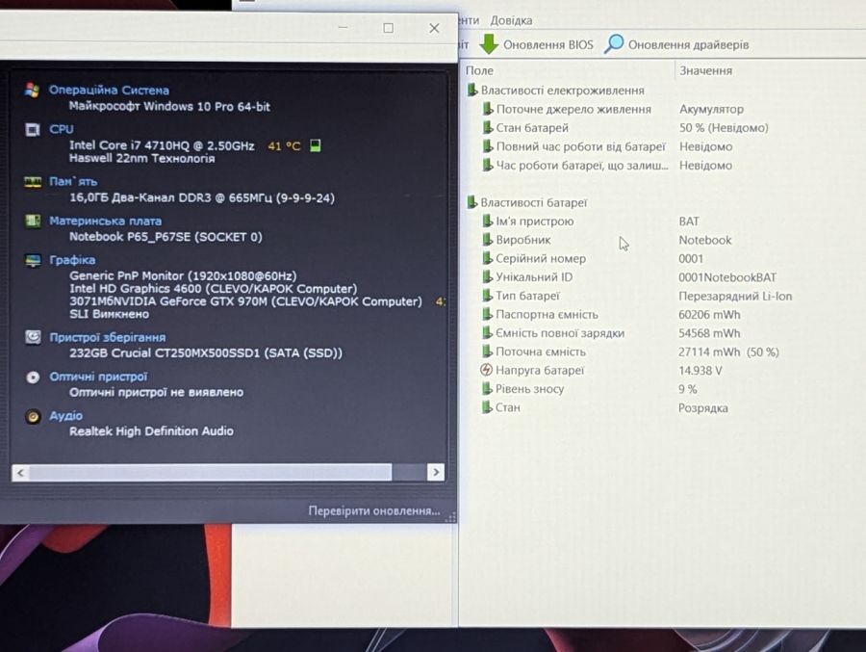The height and width of the screenshot is (652, 866).
Task: Open the Довідка menu
Action: tap(512, 20)
